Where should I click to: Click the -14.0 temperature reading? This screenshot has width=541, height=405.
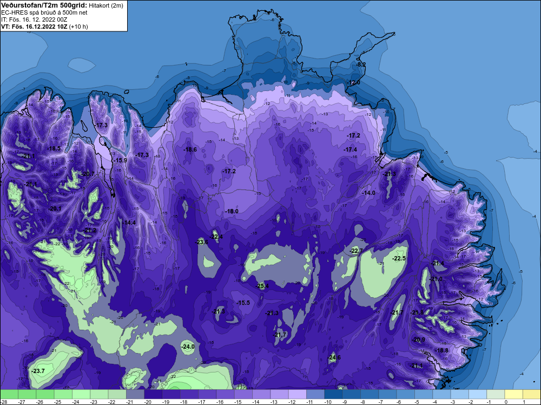tap(369, 193)
